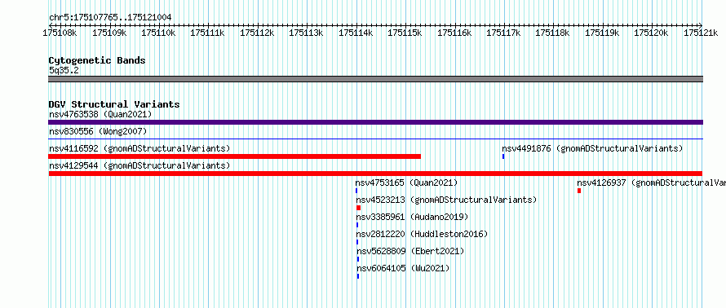This screenshot has width=726, height=308.
Task: Select the blue nsv6064105 variant marker
Action: (358, 276)
